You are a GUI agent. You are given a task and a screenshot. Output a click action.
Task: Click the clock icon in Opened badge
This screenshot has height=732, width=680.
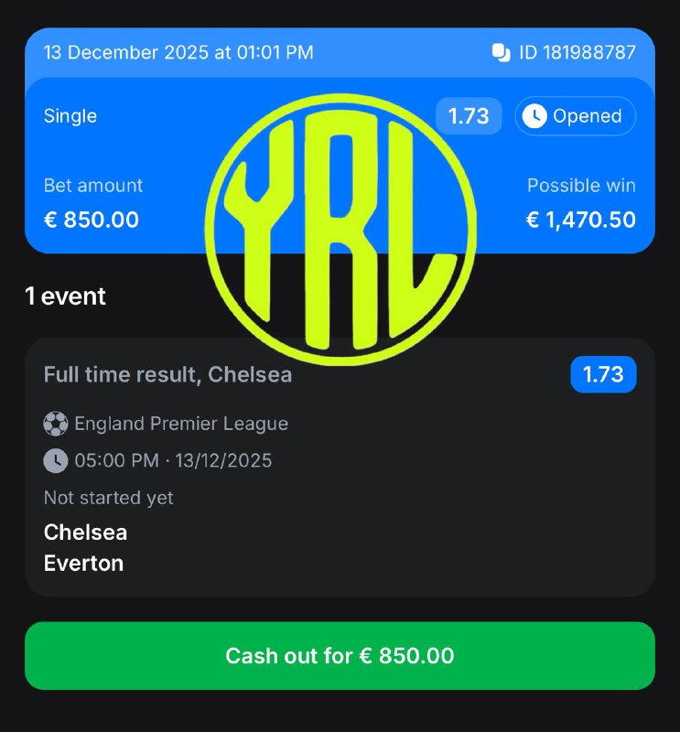click(534, 116)
